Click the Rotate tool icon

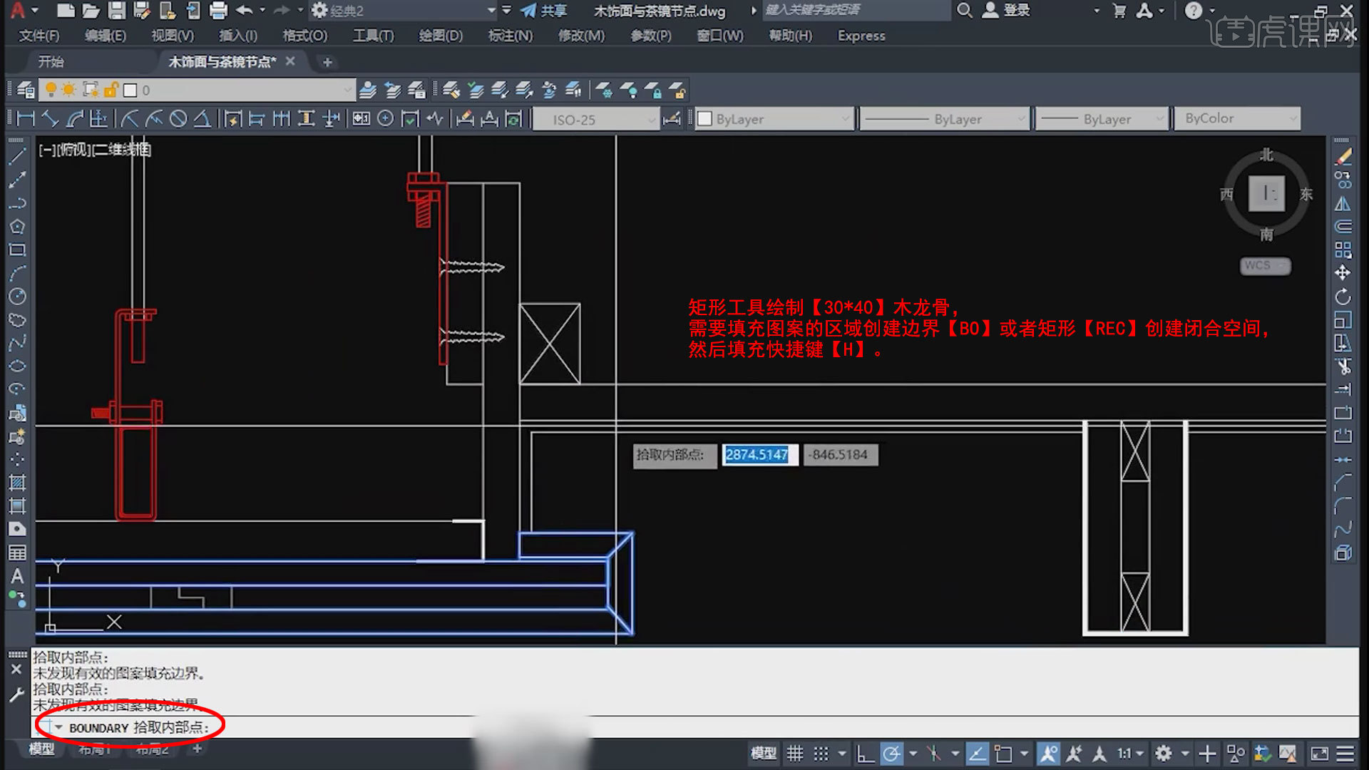coord(1343,297)
